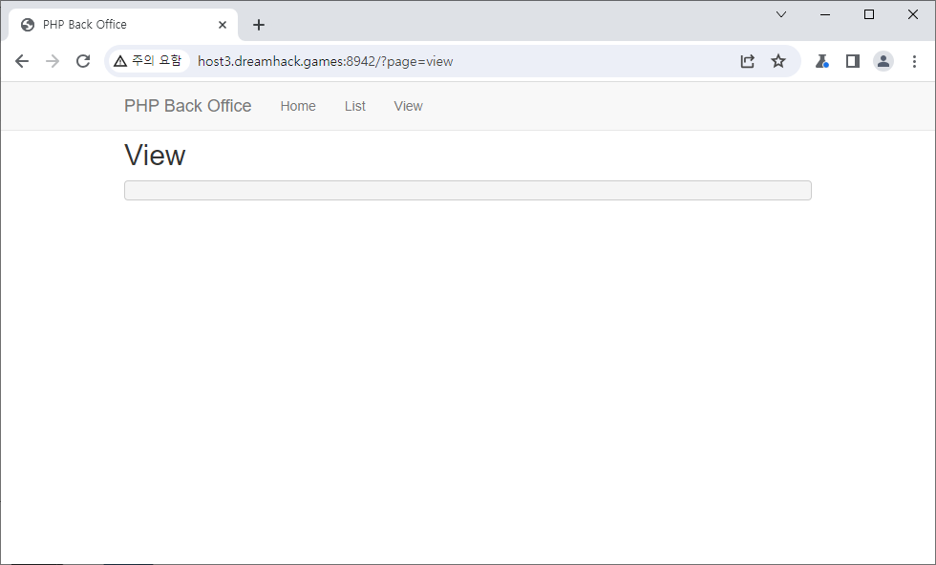This screenshot has height=565, width=936.
Task: Reload the current page
Action: (83, 61)
